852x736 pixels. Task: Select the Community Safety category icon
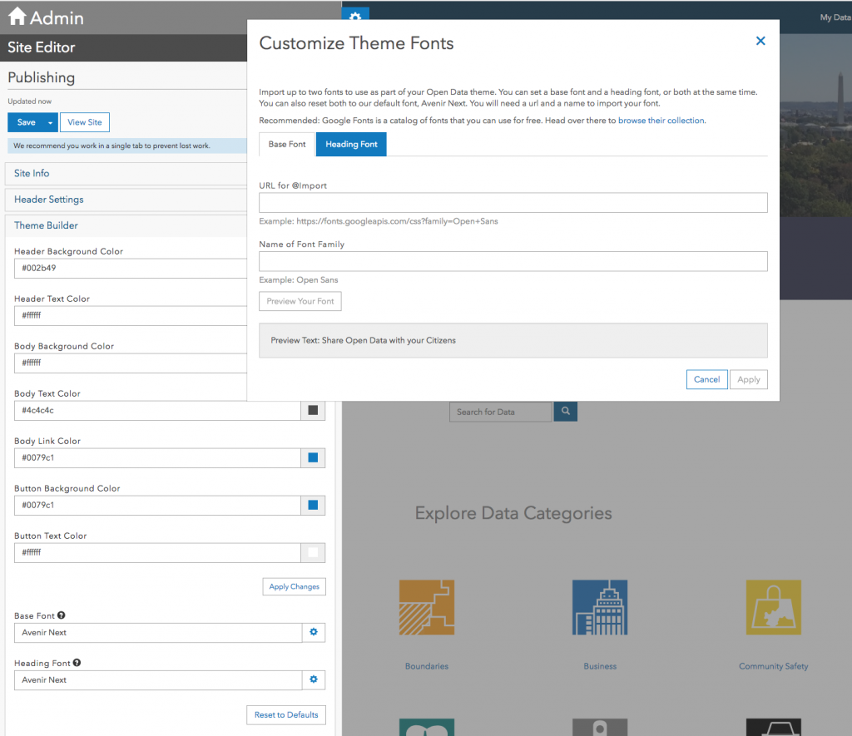tap(773, 607)
